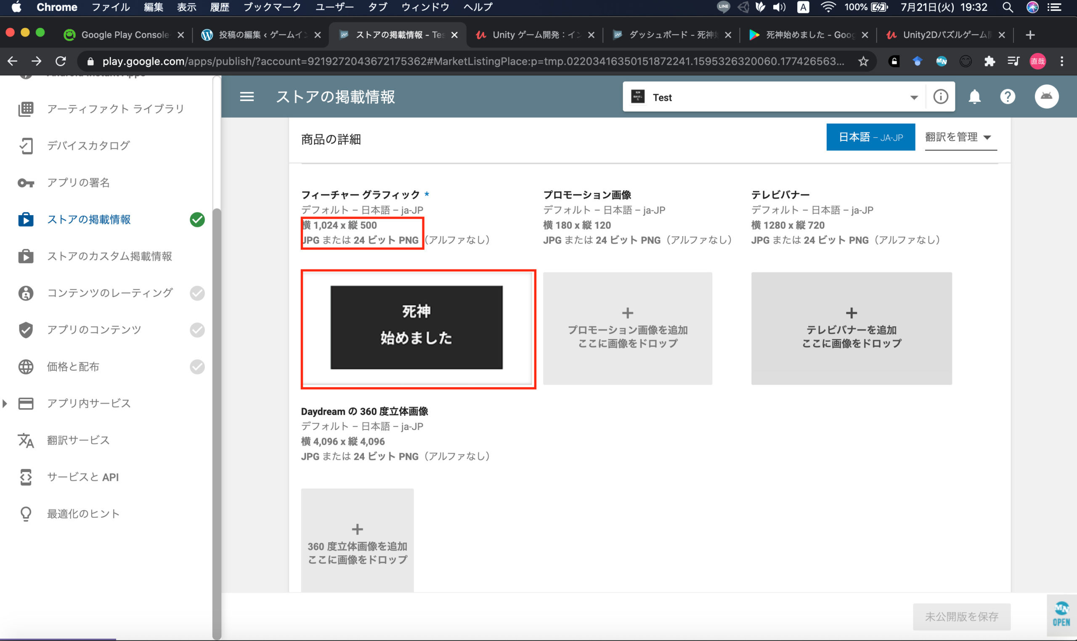The width and height of the screenshot is (1077, 641).
Task: Open the help question mark icon
Action: click(1008, 97)
